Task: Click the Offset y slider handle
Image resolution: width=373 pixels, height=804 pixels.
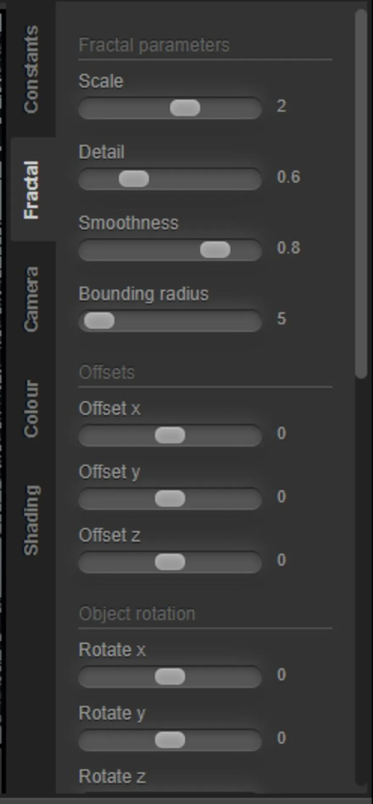Action: click(x=170, y=499)
